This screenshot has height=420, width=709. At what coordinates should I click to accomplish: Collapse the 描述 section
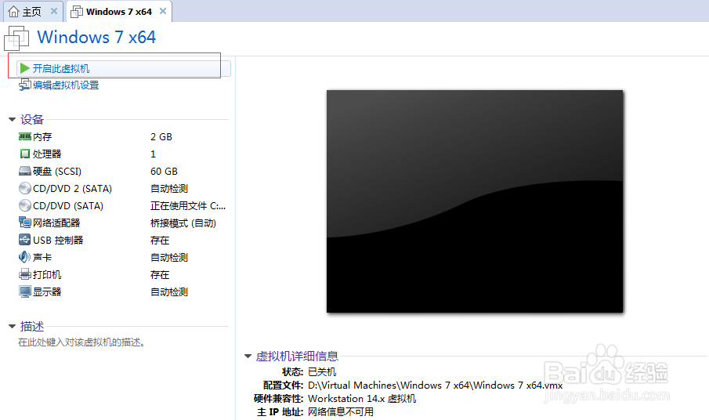coord(13,326)
